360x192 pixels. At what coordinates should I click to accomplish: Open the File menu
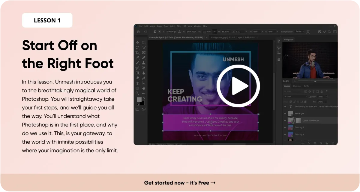coord(141,26)
